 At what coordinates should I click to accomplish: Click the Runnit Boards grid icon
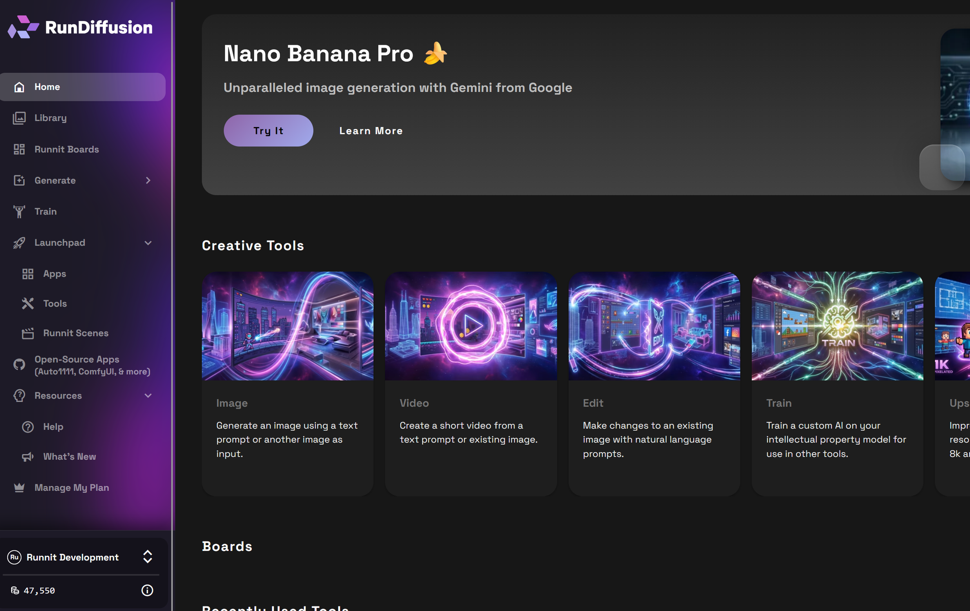coord(19,149)
